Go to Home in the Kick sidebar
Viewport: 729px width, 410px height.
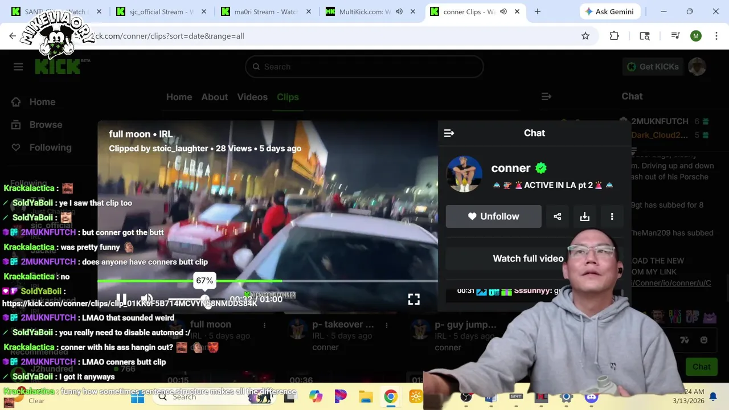(34, 102)
